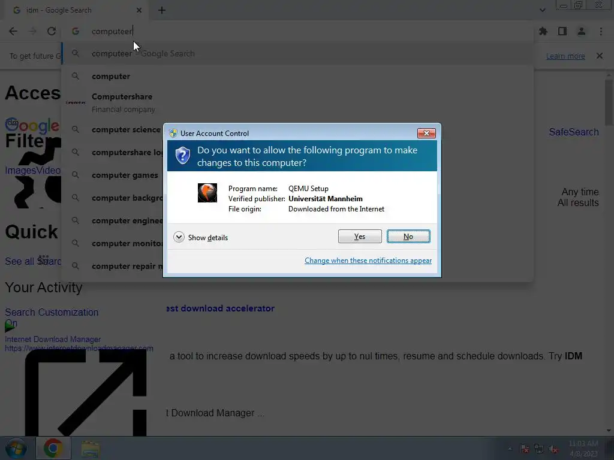Select computeer - Google Search suggestion
Image resolution: width=614 pixels, height=460 pixels.
click(x=297, y=53)
